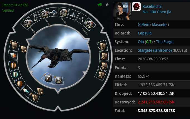Click the missile rig icon with brass cylinder

48,78
